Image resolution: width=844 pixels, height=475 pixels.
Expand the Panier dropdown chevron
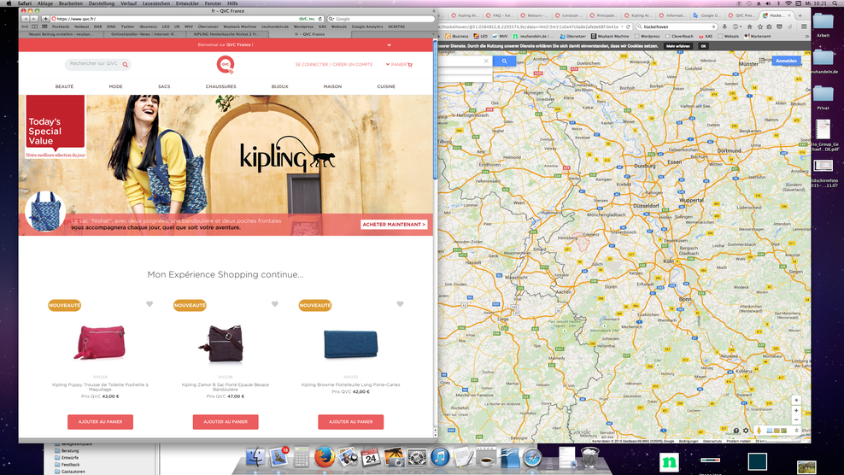point(388,65)
